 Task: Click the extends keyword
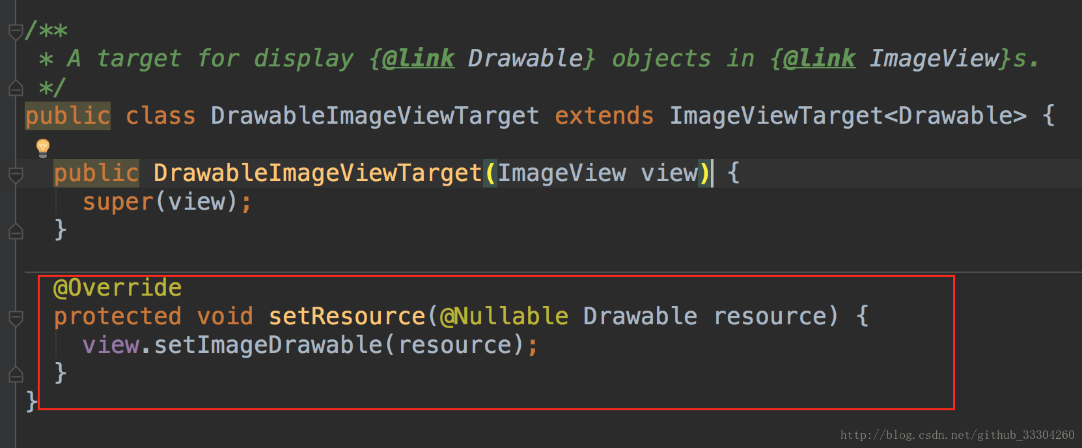[x=604, y=116]
